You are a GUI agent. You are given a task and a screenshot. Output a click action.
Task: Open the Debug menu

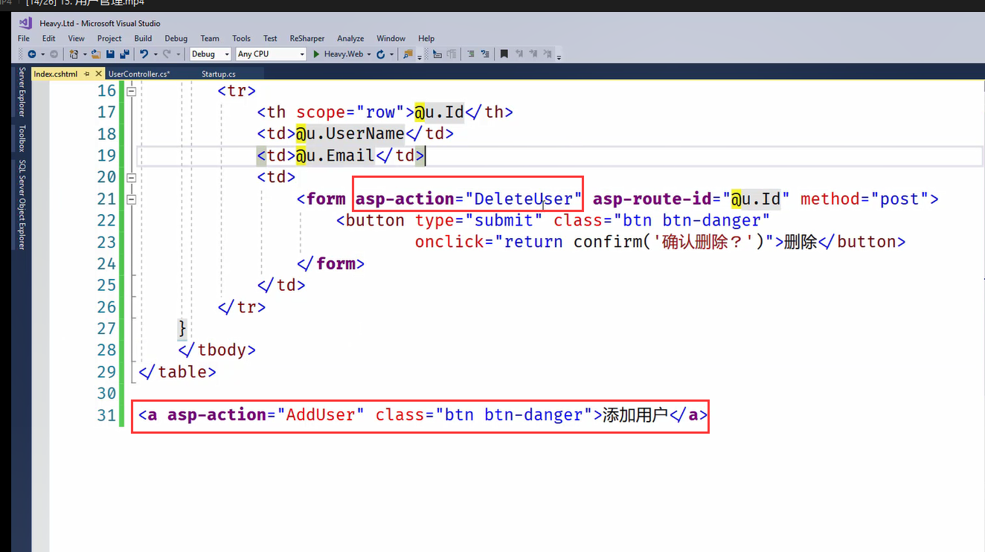pyautogui.click(x=176, y=39)
